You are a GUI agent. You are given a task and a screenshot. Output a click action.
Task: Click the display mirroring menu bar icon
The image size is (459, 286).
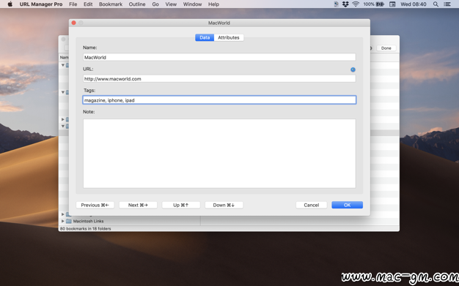[392, 4]
